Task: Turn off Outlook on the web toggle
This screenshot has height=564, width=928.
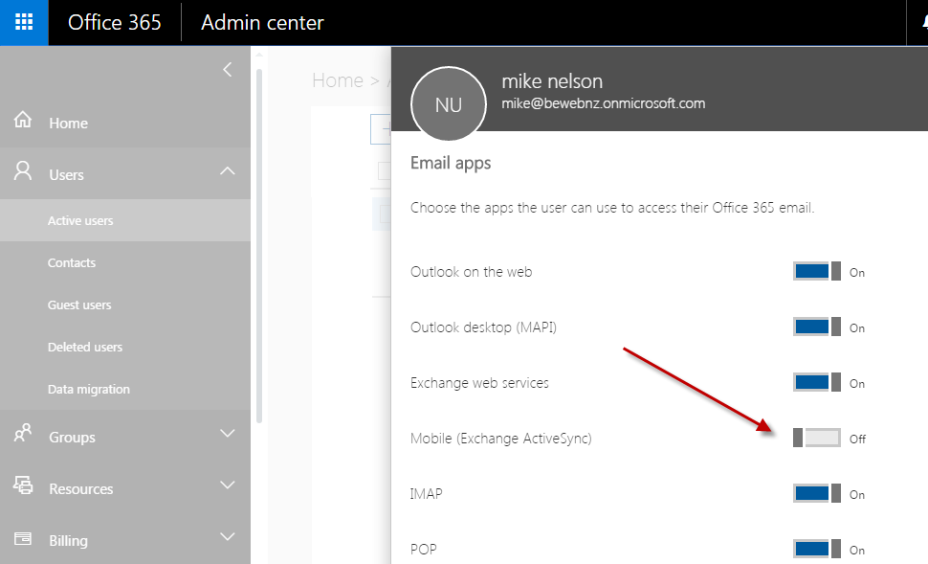Action: tap(817, 271)
